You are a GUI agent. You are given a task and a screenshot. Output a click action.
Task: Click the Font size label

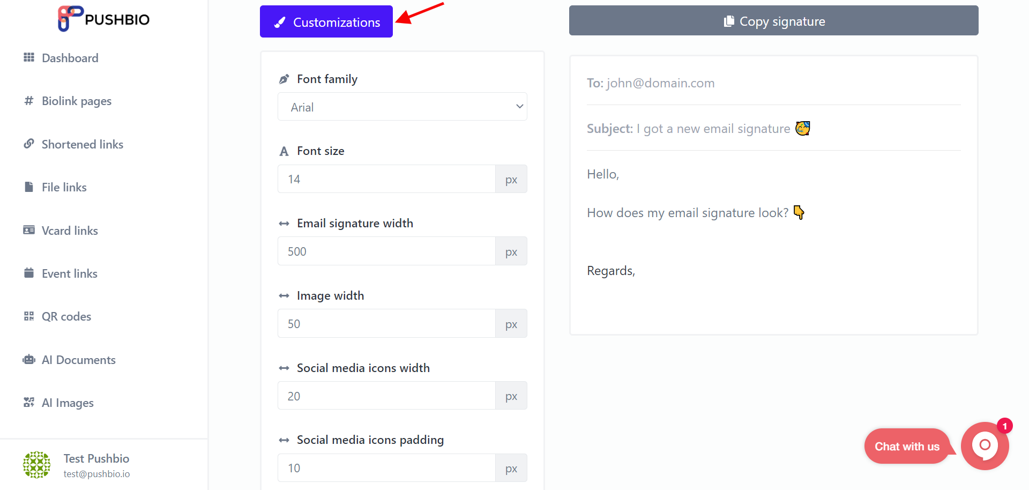point(320,151)
